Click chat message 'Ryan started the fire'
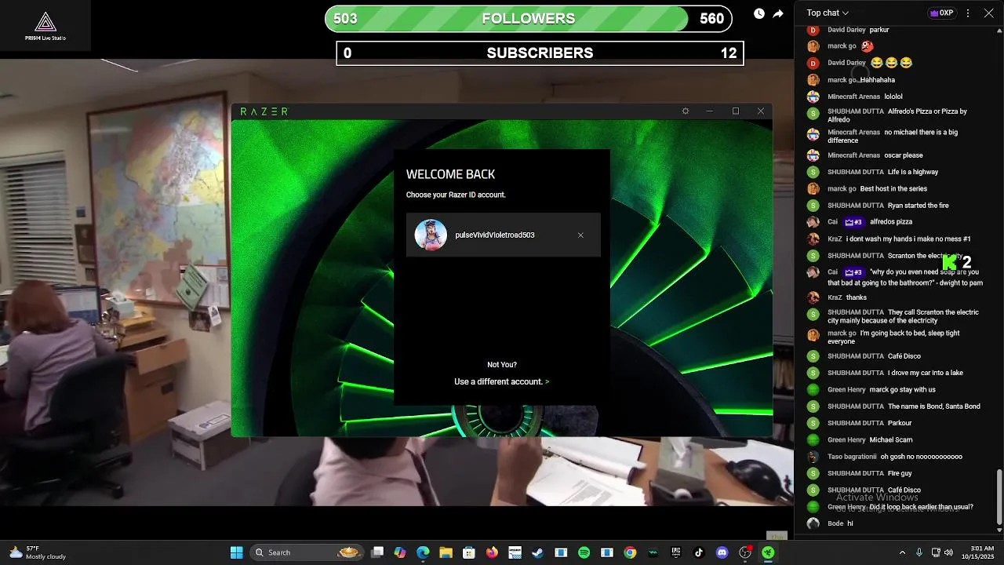This screenshot has width=1004, height=565. pos(918,206)
